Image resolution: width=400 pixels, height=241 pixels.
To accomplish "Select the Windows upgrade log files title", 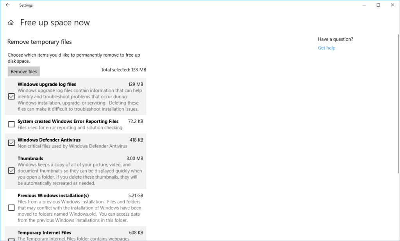I will (46, 84).
